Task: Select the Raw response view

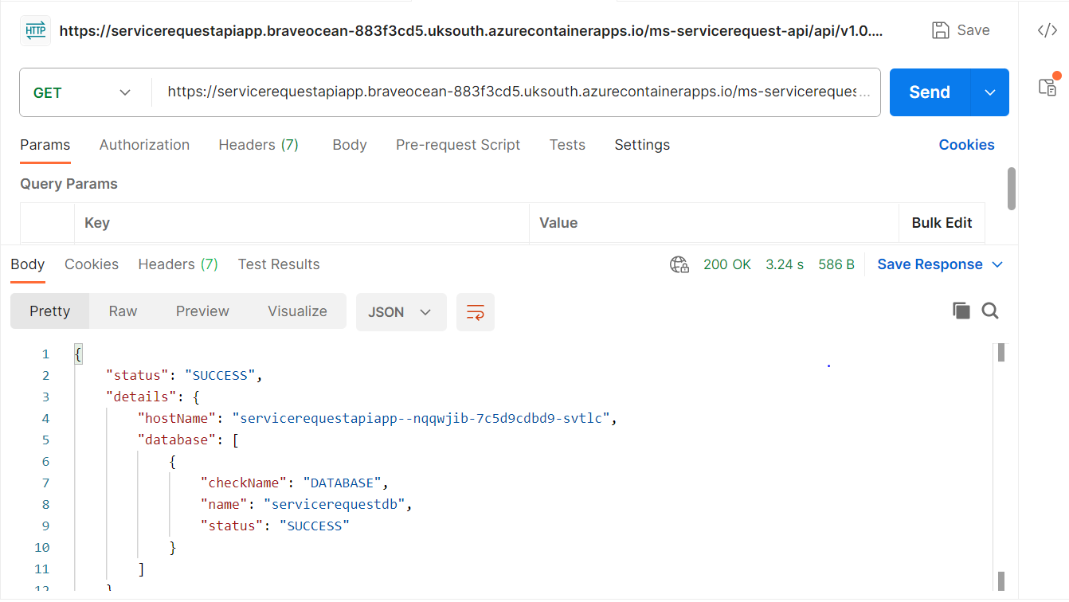Action: click(123, 311)
